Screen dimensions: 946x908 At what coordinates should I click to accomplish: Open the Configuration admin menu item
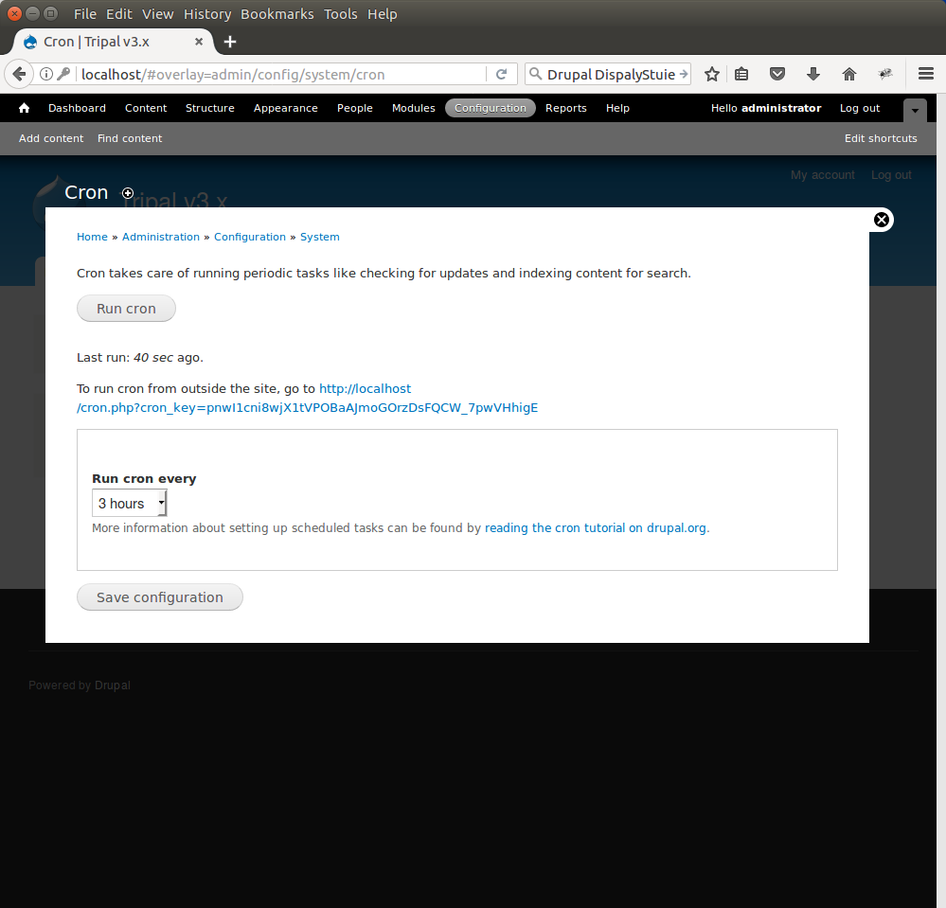click(x=490, y=108)
